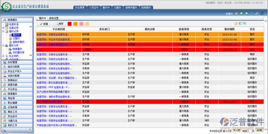268x134 pixels.
Task: Expand the 检查记录 tree node
Action: point(3,28)
